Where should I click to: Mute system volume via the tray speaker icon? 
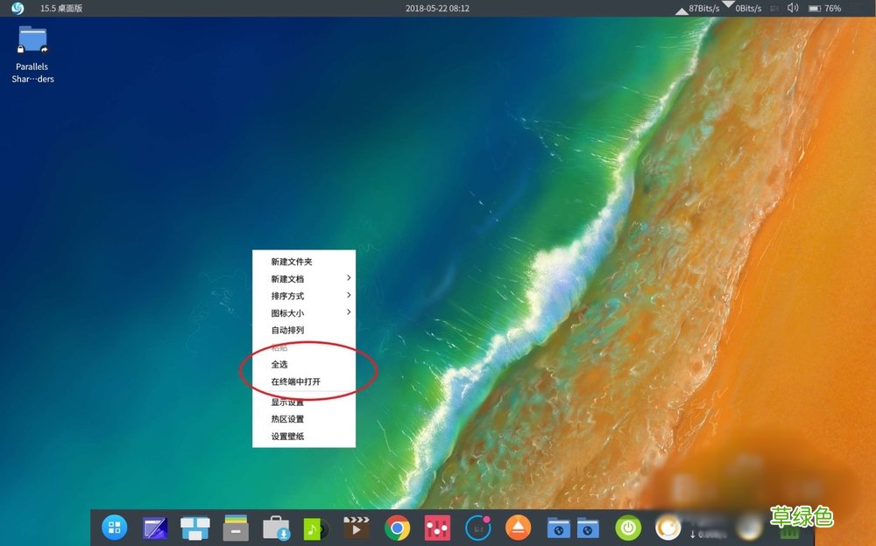point(792,8)
